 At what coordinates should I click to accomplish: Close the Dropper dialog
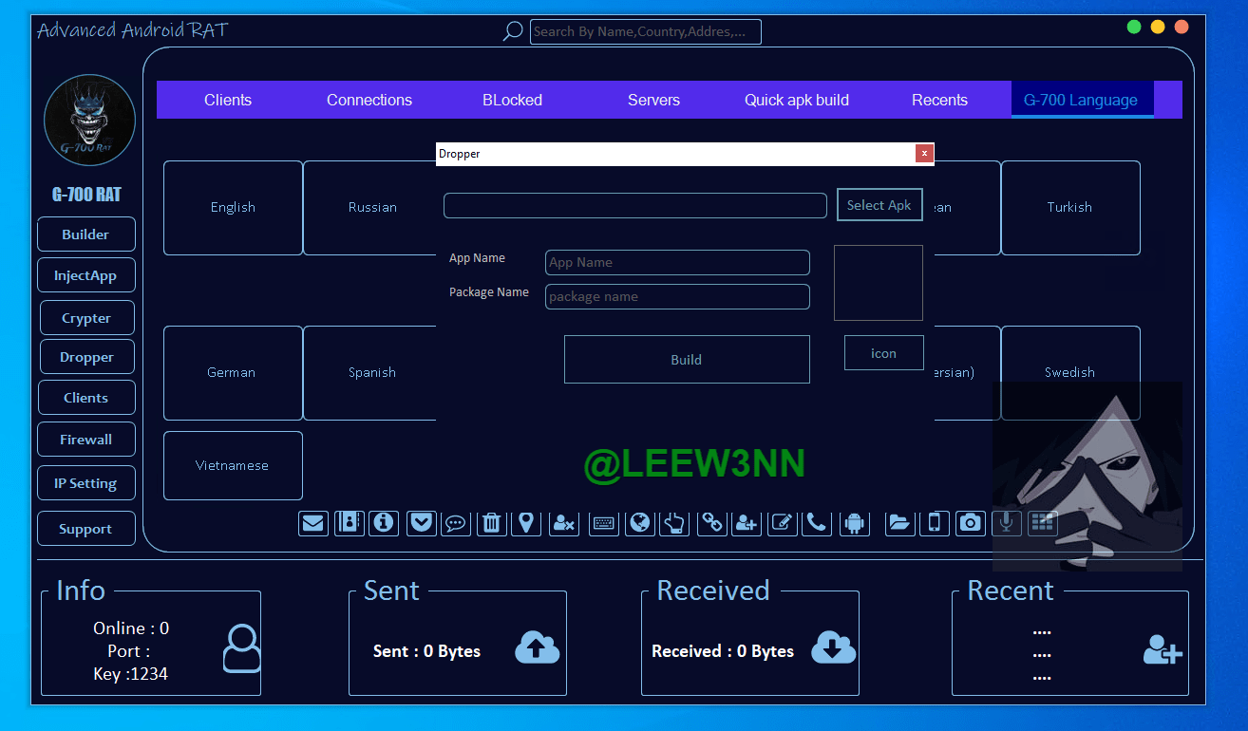[x=924, y=154]
